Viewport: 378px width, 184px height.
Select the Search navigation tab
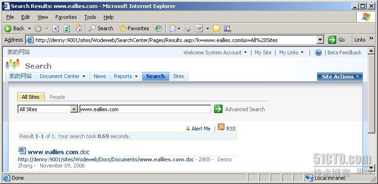155,76
